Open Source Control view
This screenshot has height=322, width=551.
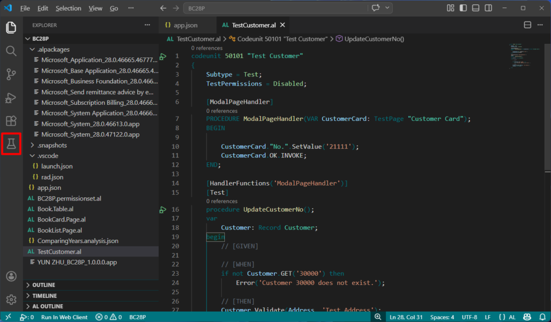click(x=11, y=74)
